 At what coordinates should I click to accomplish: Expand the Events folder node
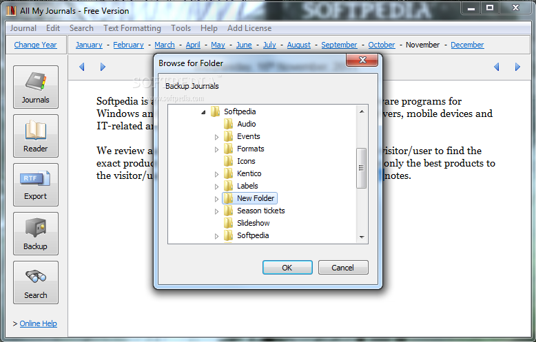point(216,137)
